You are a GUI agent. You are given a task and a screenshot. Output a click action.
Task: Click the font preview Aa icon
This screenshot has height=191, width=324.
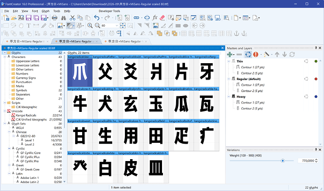[21, 18]
